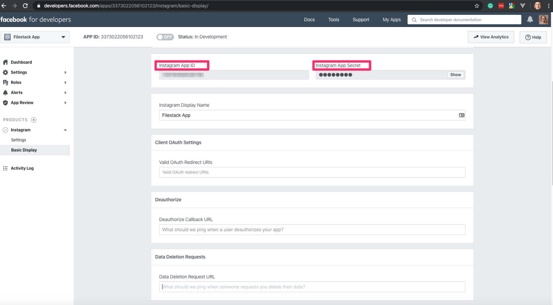Viewport: 553px width, 305px height.
Task: Open Instagram Settings sub-item
Action: [x=19, y=140]
